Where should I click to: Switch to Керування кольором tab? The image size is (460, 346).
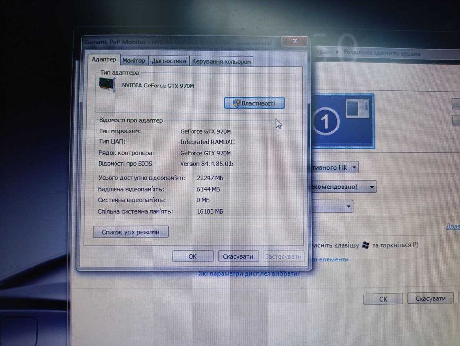(x=222, y=62)
